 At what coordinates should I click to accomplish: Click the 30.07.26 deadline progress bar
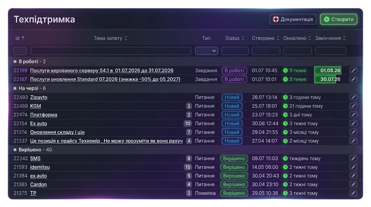point(328,79)
